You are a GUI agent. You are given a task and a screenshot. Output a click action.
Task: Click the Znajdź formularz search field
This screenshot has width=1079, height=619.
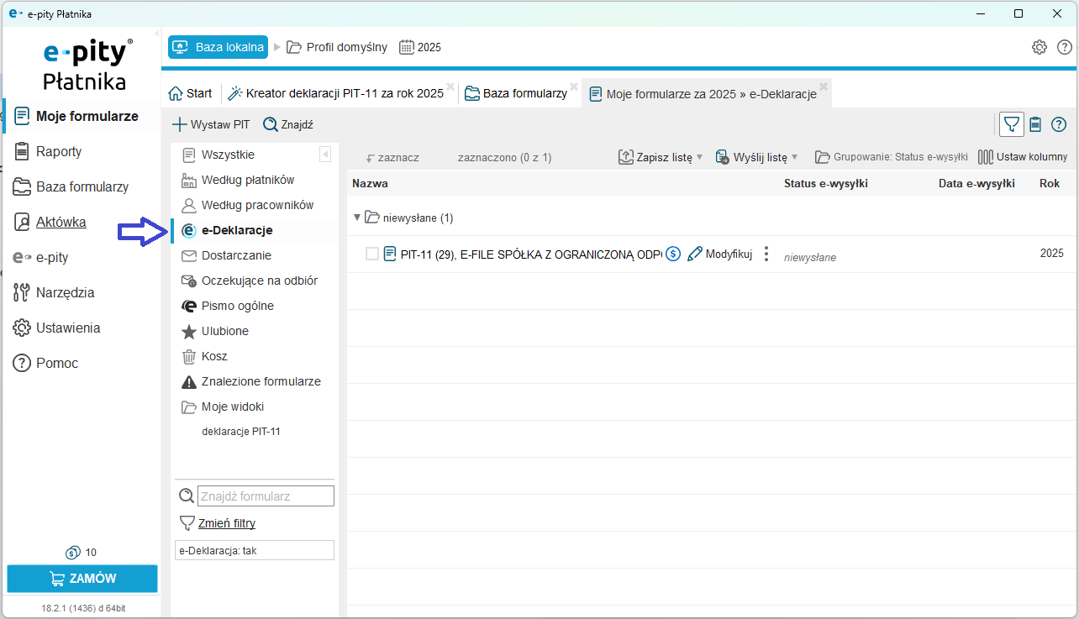coord(265,496)
